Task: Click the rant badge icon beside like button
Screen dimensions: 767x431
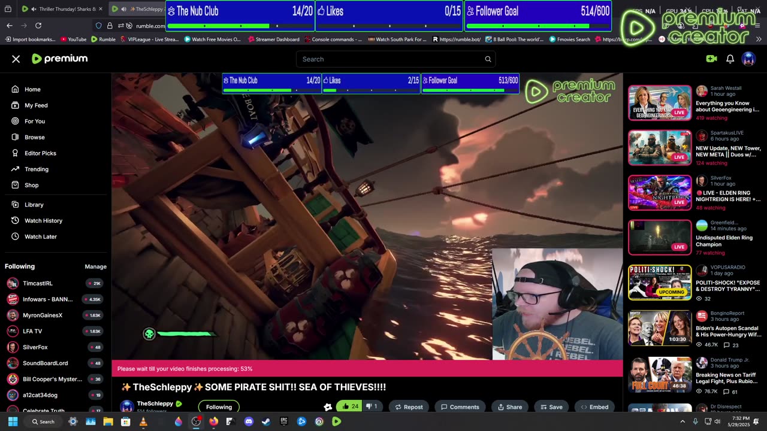Action: coord(328,407)
